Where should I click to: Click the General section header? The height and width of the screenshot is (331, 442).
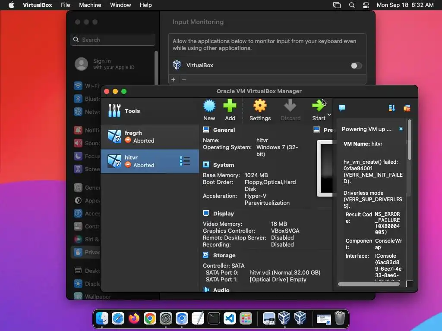(x=224, y=130)
